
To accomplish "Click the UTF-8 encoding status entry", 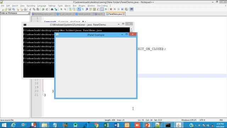I will click(x=202, y=120).
